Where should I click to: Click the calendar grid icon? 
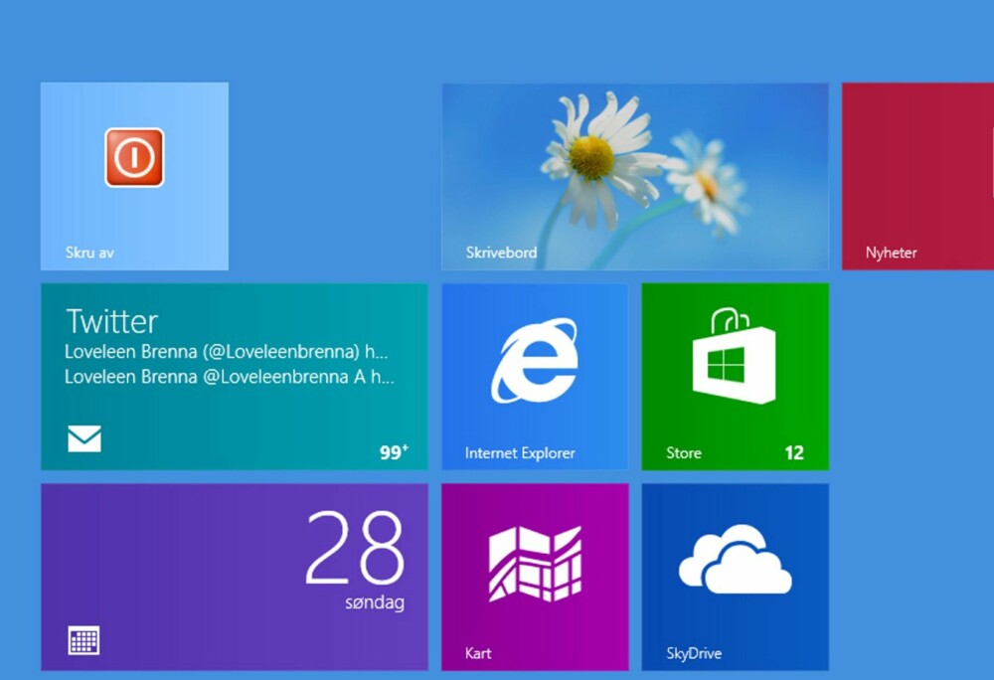[x=83, y=640]
